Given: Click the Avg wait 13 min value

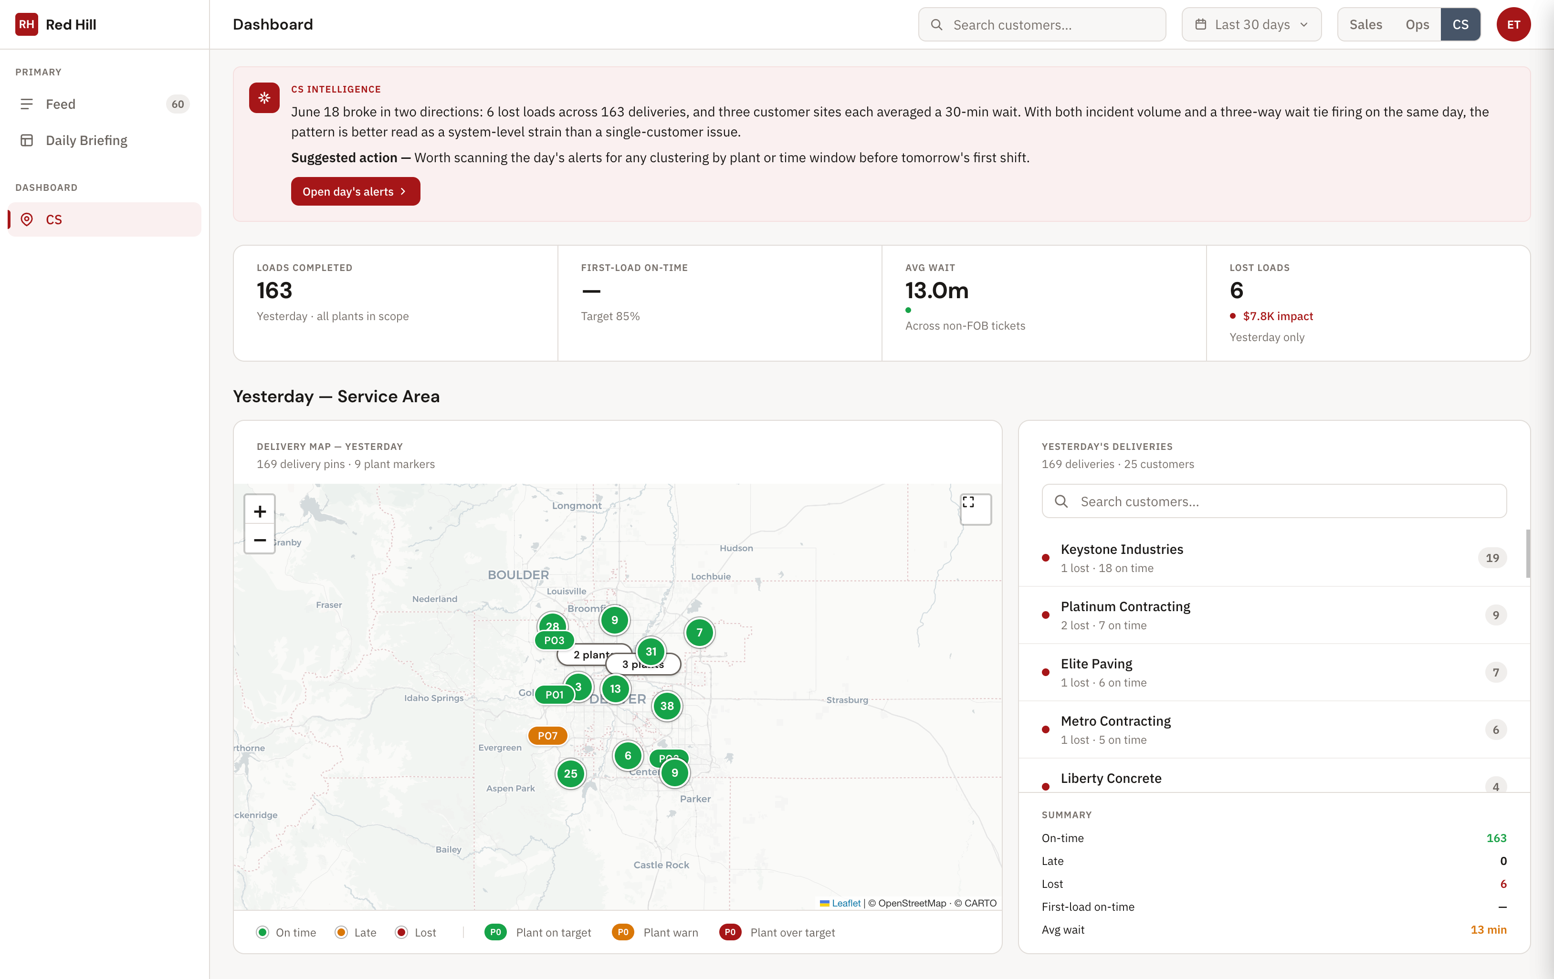Looking at the screenshot, I should pos(1488,929).
